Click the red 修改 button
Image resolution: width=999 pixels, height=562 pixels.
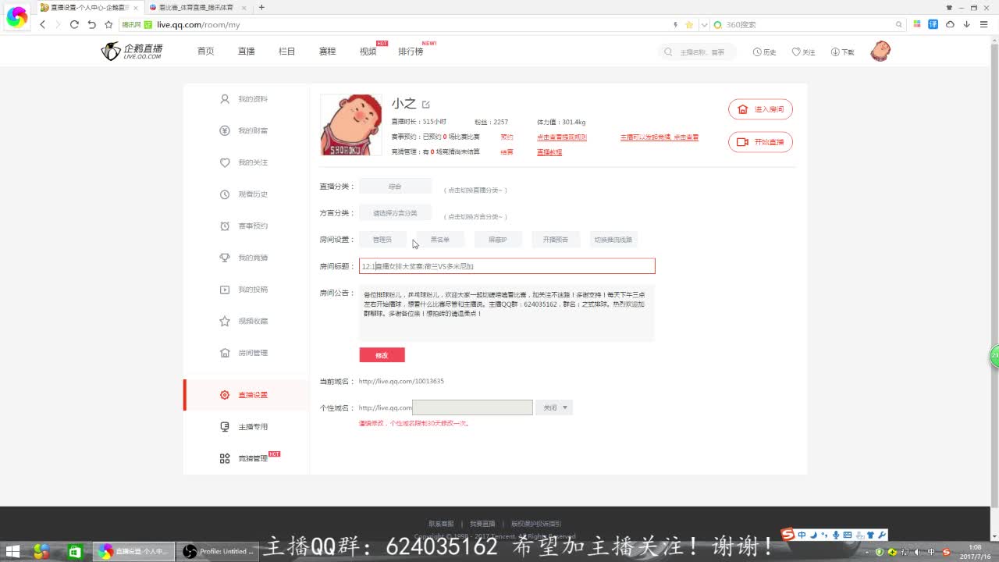(x=382, y=355)
